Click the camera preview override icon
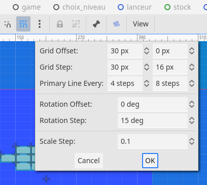The height and width of the screenshot is (185, 207). 116,24
